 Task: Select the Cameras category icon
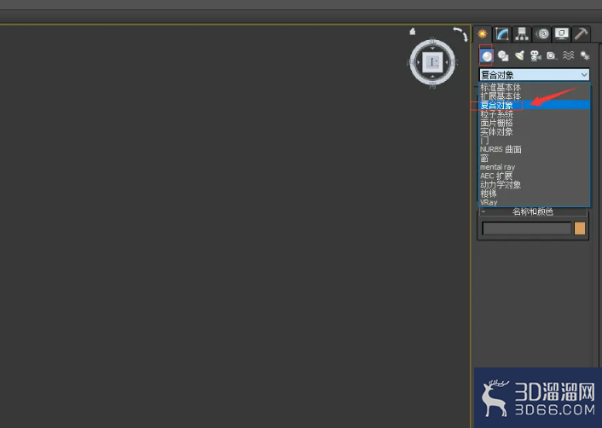[535, 56]
